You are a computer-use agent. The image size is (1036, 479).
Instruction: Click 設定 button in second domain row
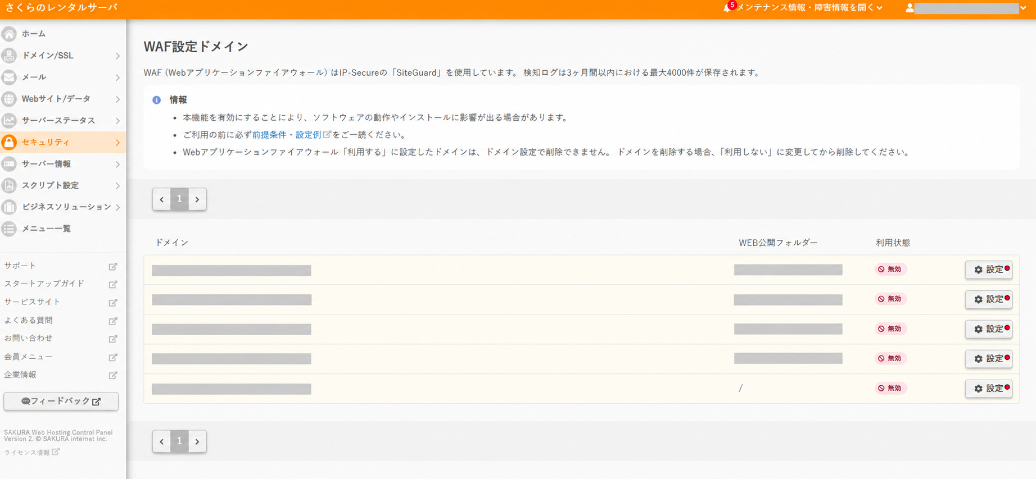point(988,299)
